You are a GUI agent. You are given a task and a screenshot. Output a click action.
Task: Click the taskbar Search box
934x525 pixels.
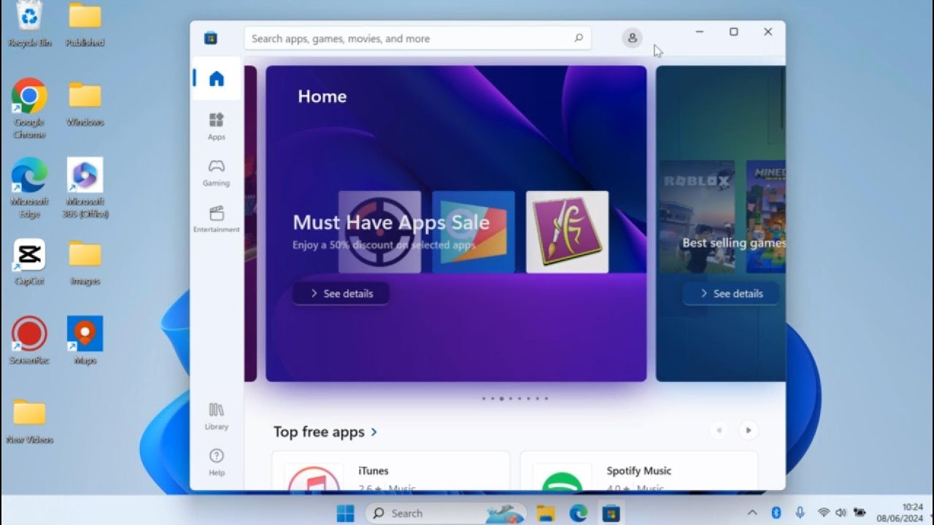444,513
